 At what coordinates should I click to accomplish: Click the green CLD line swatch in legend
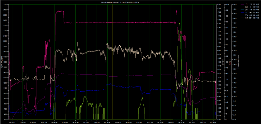(242, 7)
